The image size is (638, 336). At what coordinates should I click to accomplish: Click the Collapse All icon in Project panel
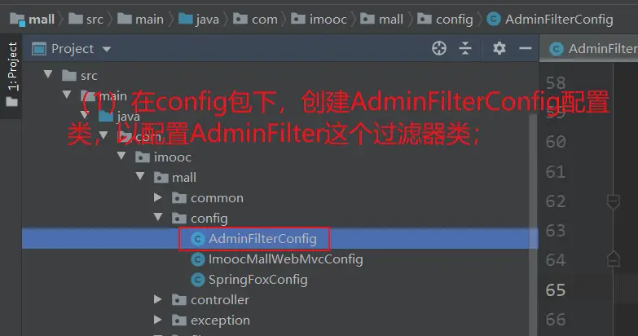[x=465, y=48]
